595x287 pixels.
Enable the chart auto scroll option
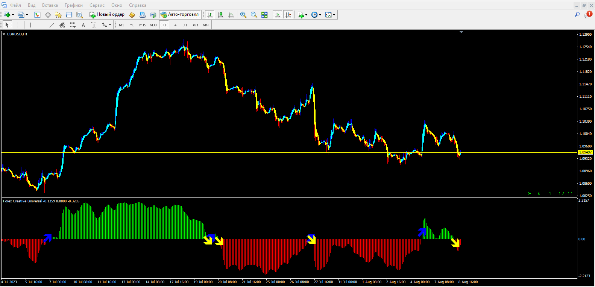278,15
